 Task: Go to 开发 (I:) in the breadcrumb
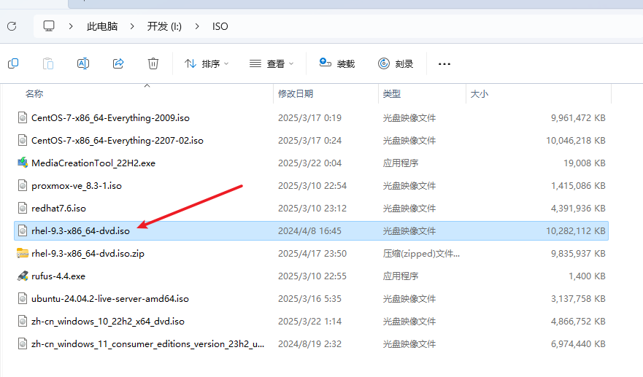pyautogui.click(x=164, y=26)
